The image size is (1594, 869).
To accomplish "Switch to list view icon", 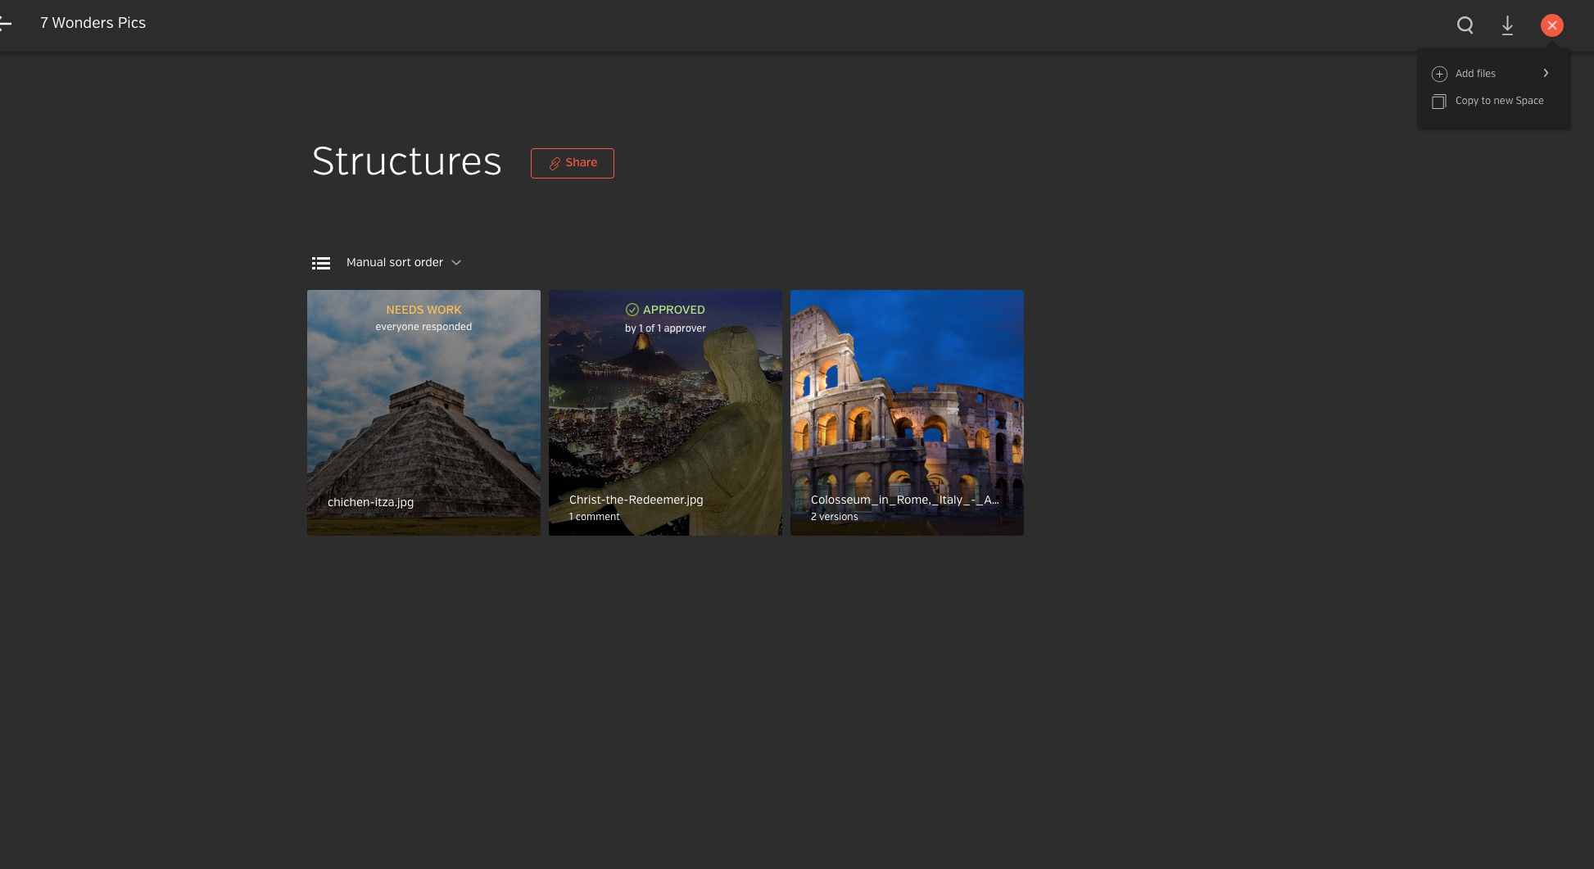I will 321,263.
